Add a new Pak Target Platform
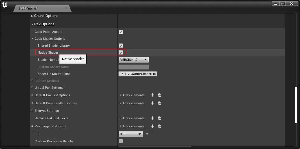Image resolution: width=300 pixels, height=149 pixels. tap(152, 126)
